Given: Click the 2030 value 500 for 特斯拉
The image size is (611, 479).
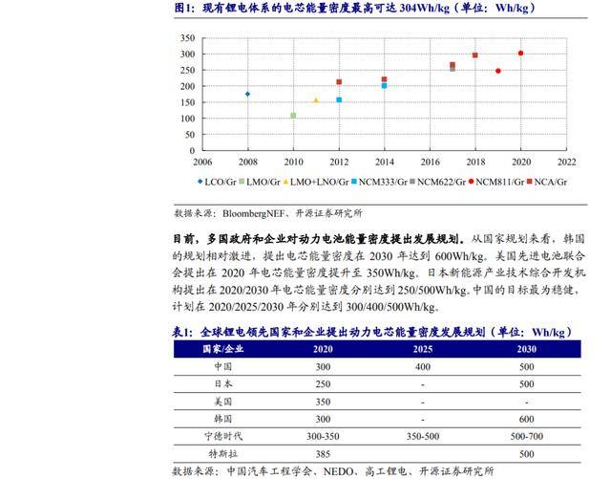Looking at the screenshot, I should (526, 454).
